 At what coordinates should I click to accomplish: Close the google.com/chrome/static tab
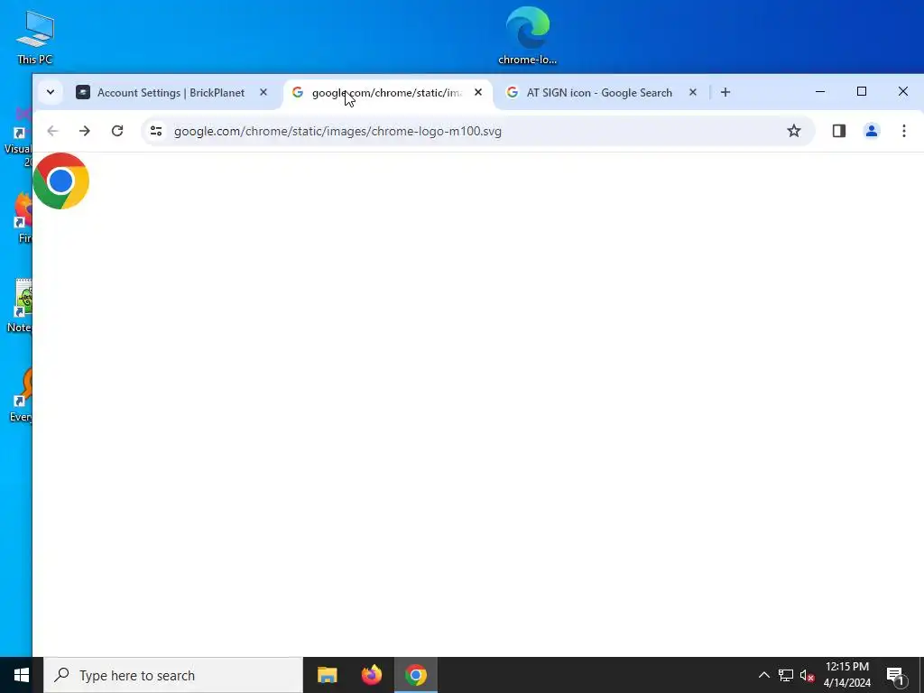[x=478, y=93]
